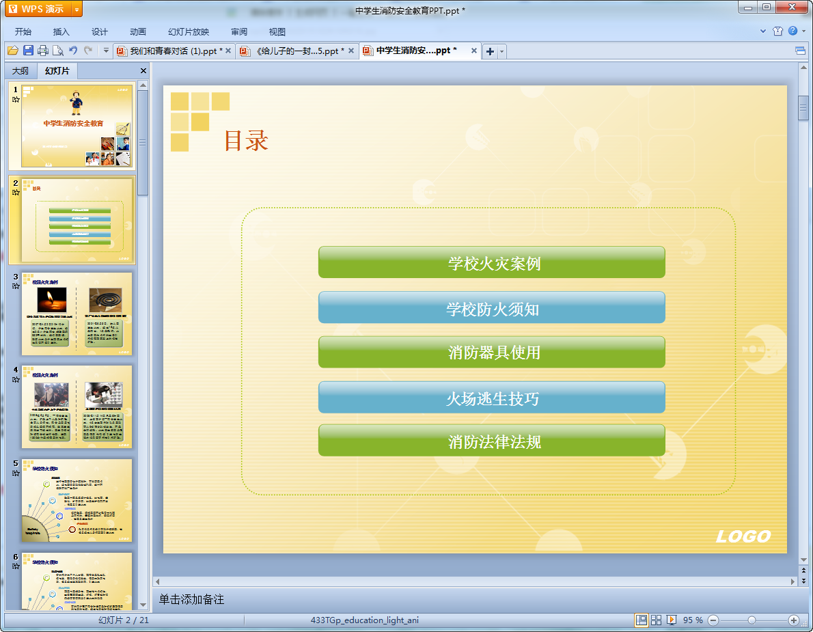Click the 95 % zoom level
The width and height of the screenshot is (813, 632).
pyautogui.click(x=693, y=620)
